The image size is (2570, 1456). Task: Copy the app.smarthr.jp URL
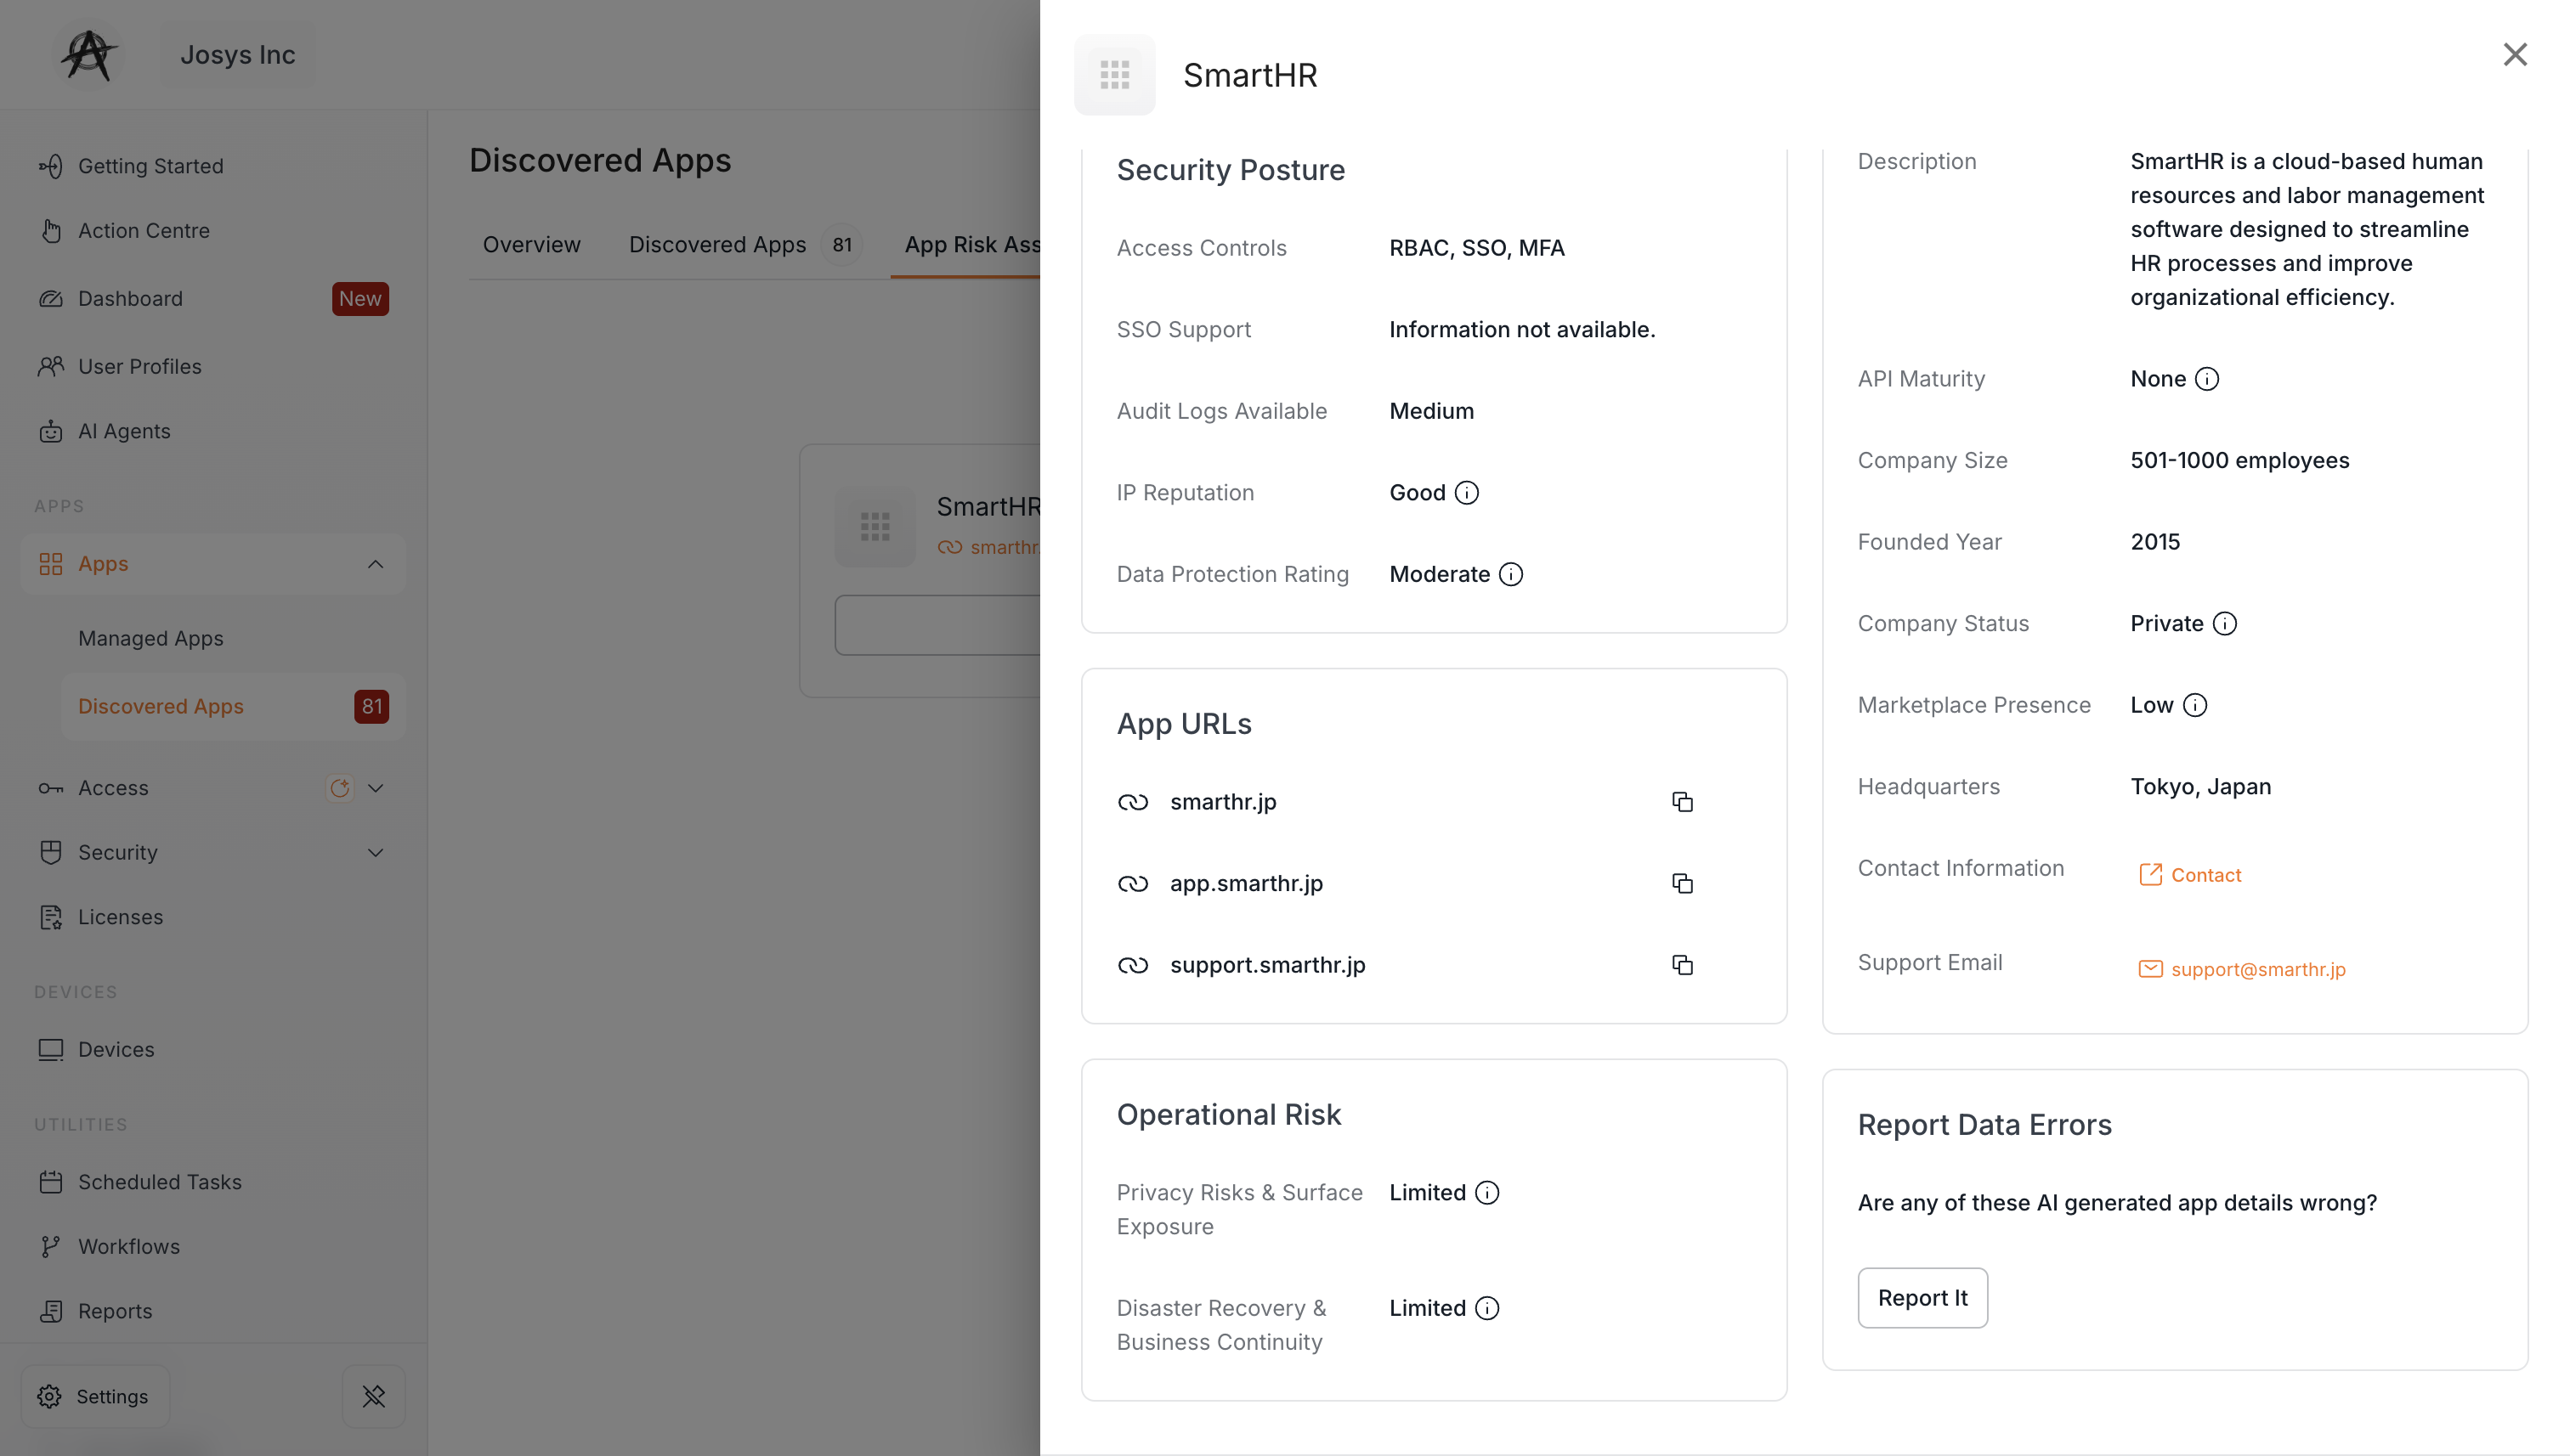[x=1682, y=883]
